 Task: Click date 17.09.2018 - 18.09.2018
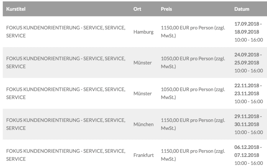pyautogui.click(x=248, y=28)
